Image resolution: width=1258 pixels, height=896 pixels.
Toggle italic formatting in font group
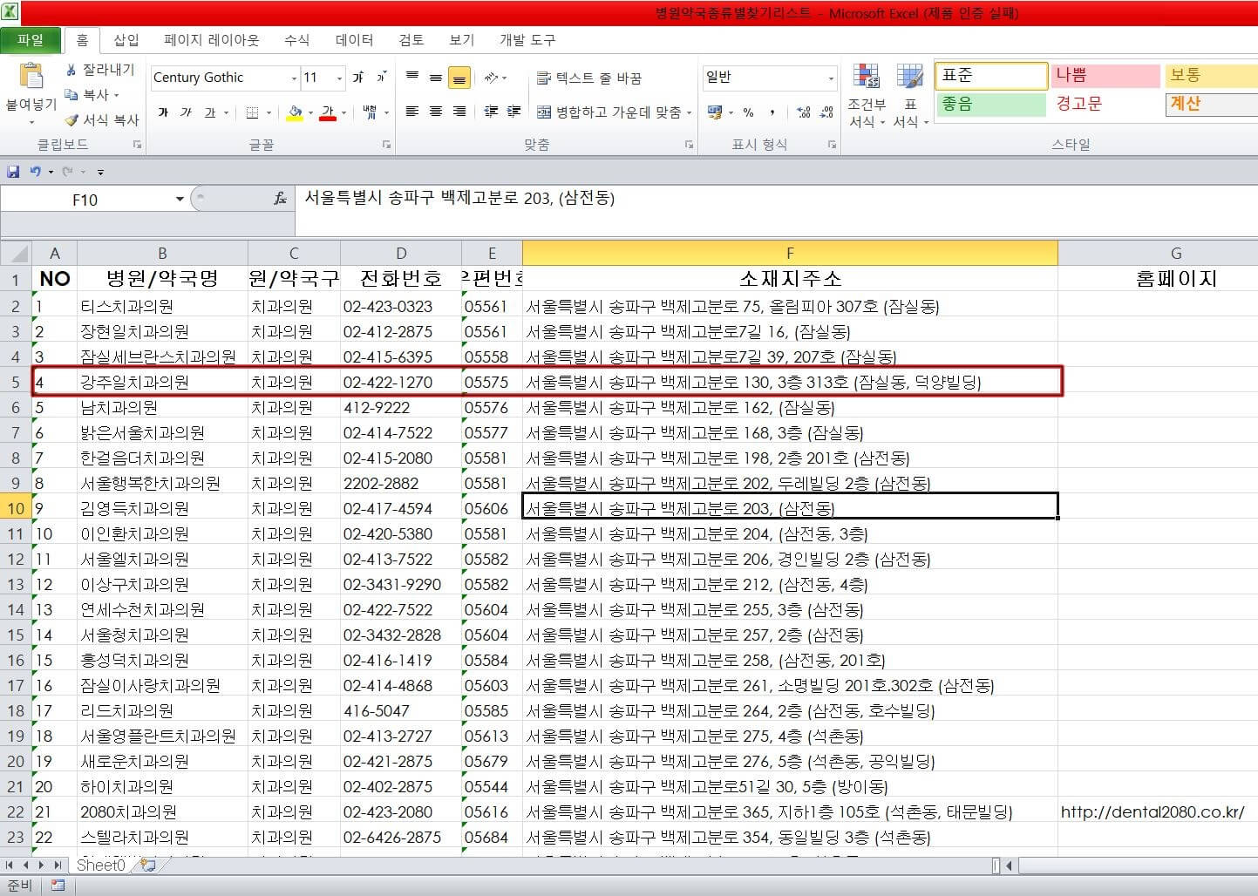tap(184, 112)
